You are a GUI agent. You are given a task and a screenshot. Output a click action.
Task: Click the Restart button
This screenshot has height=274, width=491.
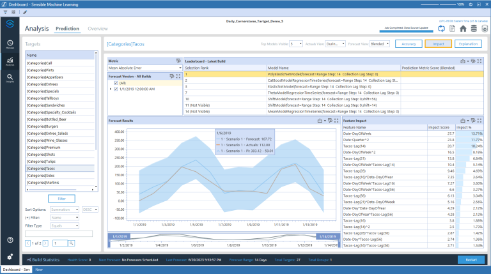[471, 260]
